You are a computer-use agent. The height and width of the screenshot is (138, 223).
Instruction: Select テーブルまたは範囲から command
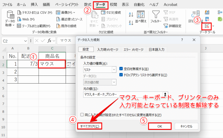[x=34, y=26]
